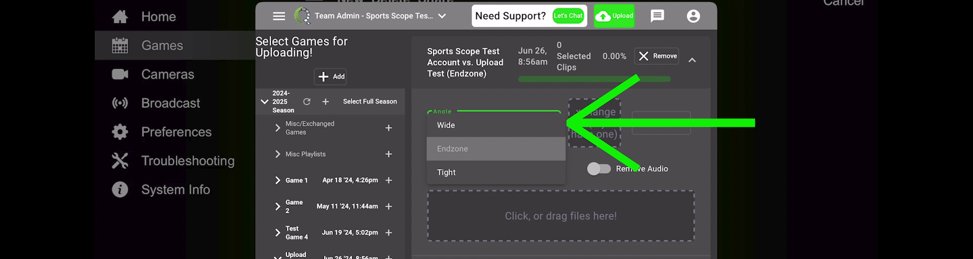The image size is (973, 259).
Task: Click the Troubleshooting tools icon
Action: coord(120,161)
